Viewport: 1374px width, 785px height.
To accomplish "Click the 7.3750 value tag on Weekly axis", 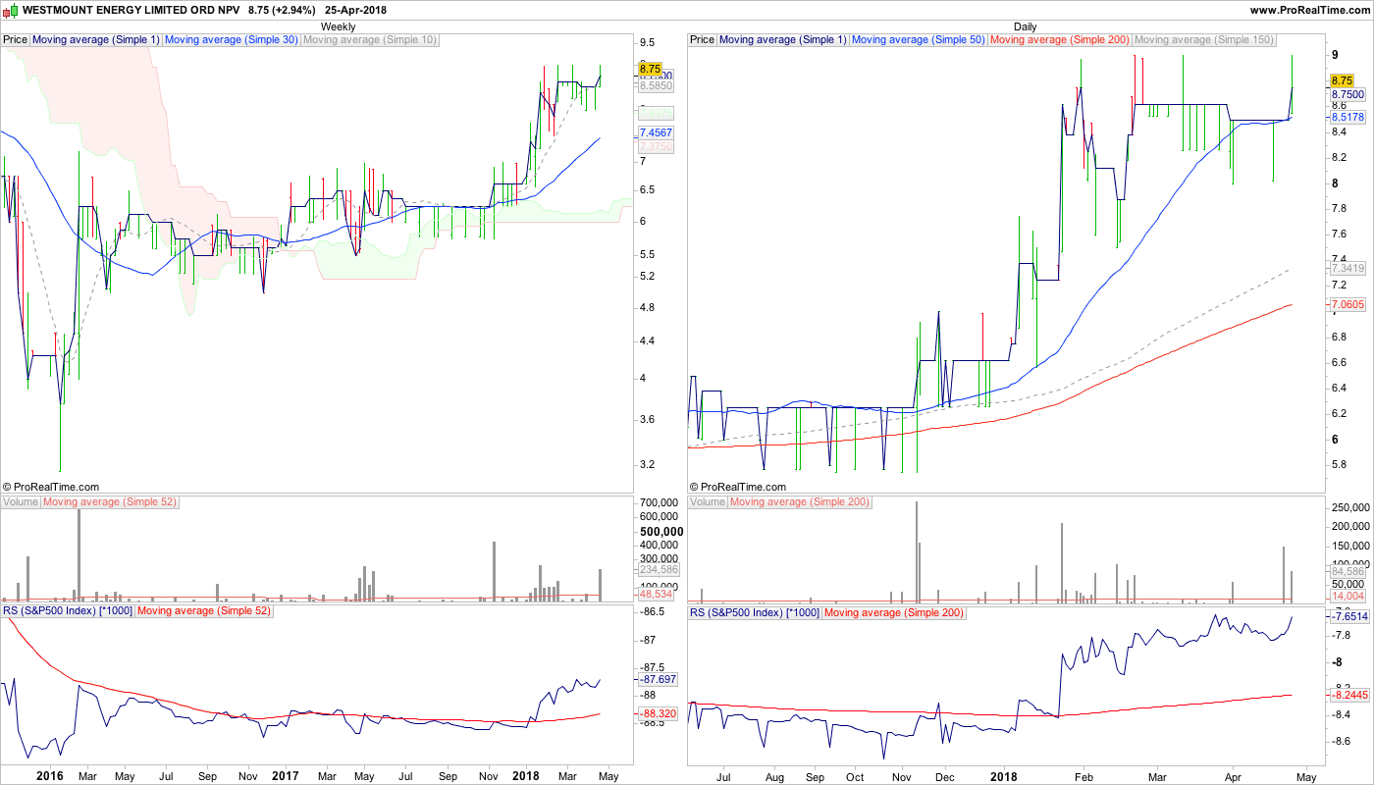I will point(656,146).
